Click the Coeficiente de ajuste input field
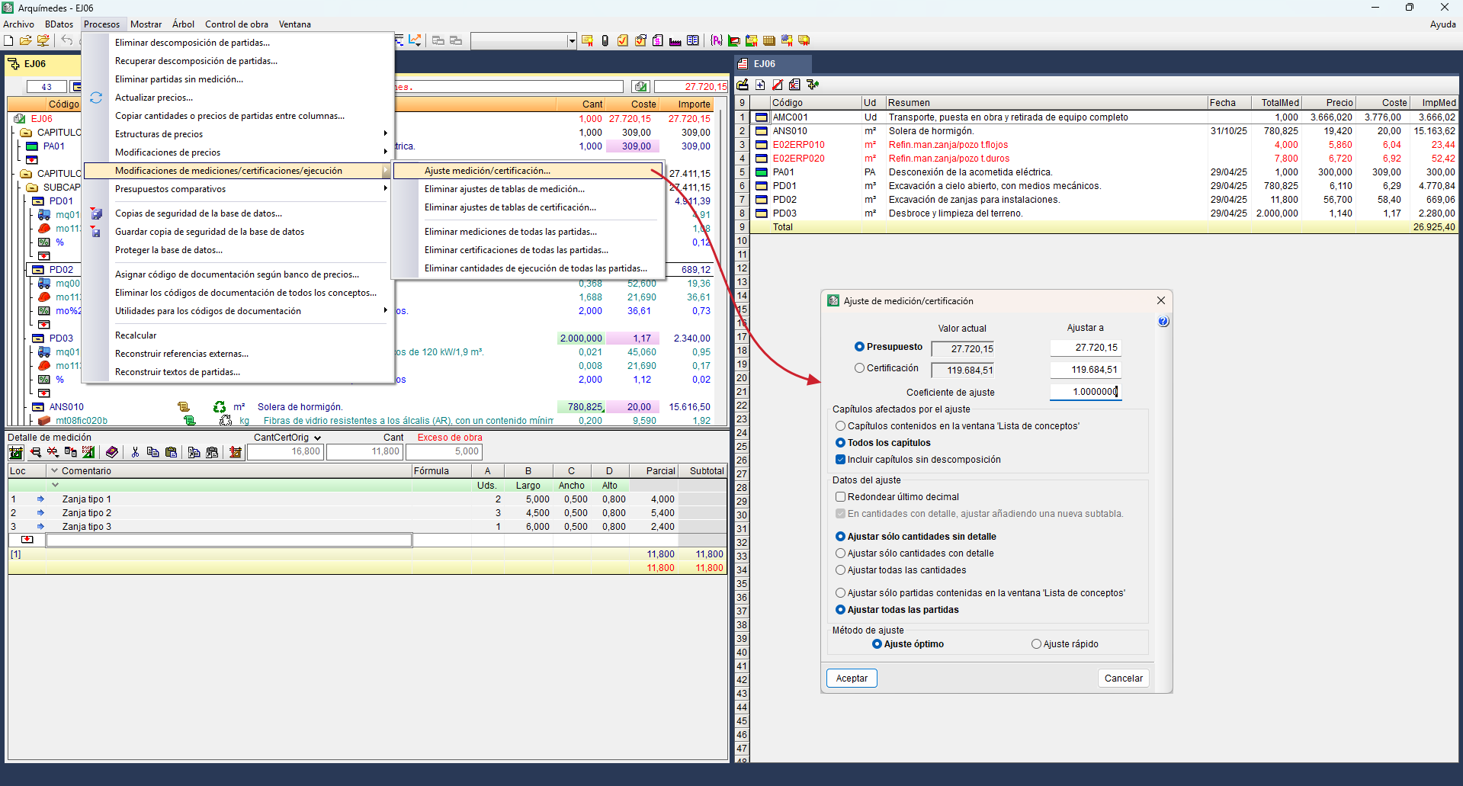1463x786 pixels. coord(1086,392)
